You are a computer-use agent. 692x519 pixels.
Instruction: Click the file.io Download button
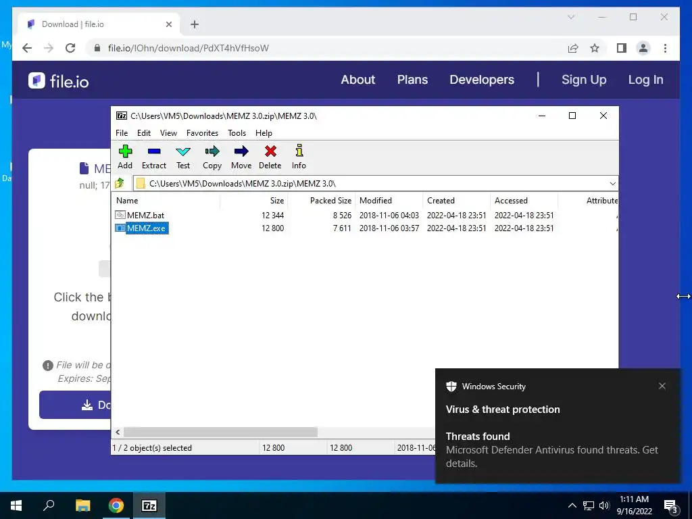75,405
